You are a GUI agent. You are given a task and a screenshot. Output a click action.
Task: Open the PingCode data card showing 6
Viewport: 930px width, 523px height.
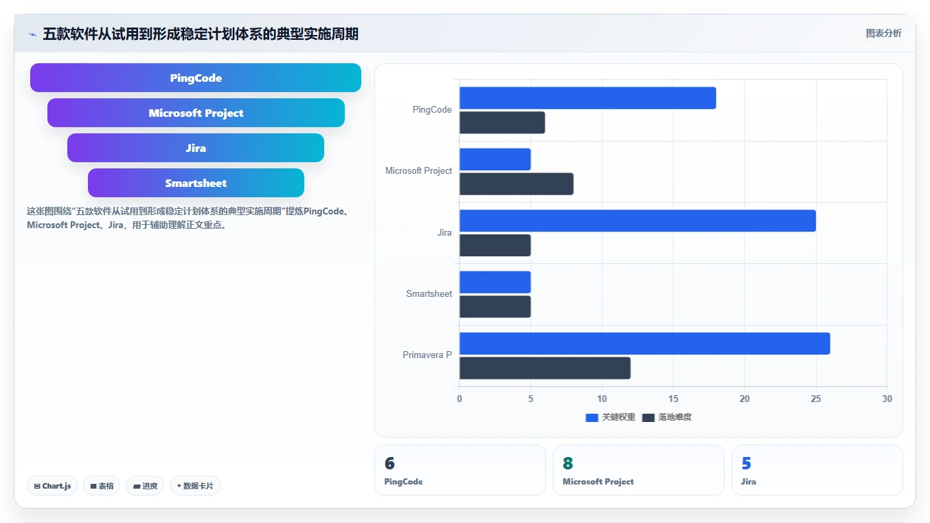pyautogui.click(x=460, y=470)
